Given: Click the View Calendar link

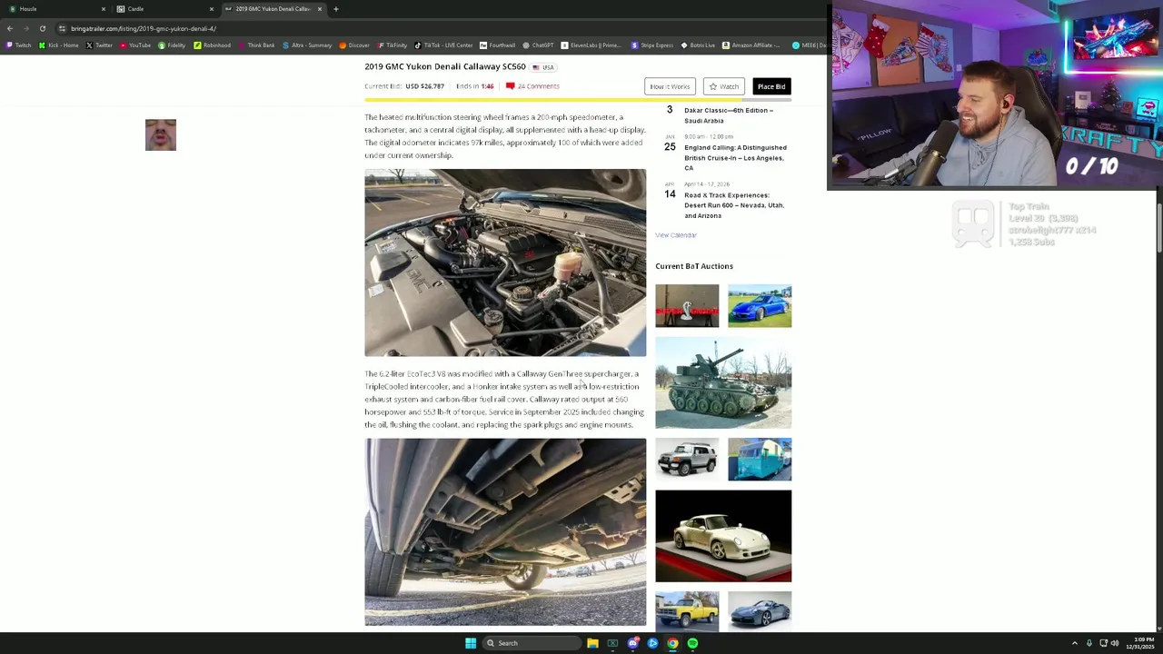Looking at the screenshot, I should [x=676, y=235].
